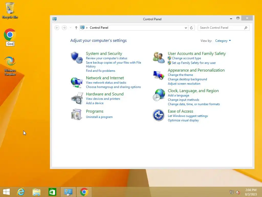Viewport: 262px width, 197px height.
Task: Open User Accounts and Family Safety
Action: 197,54
